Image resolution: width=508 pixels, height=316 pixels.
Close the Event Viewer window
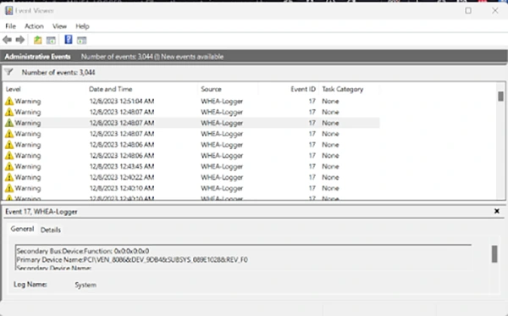pyautogui.click(x=495, y=11)
